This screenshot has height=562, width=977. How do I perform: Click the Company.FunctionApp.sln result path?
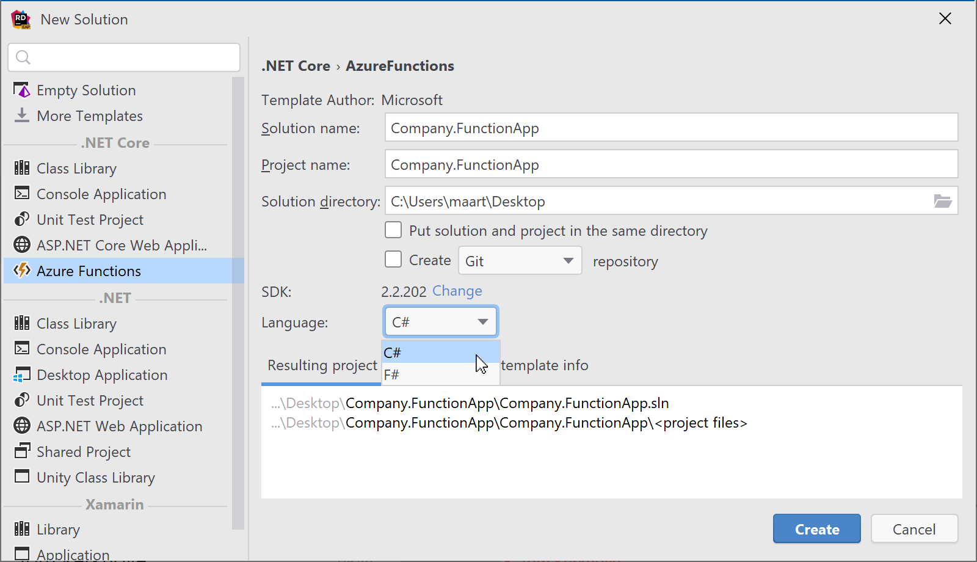tap(470, 403)
